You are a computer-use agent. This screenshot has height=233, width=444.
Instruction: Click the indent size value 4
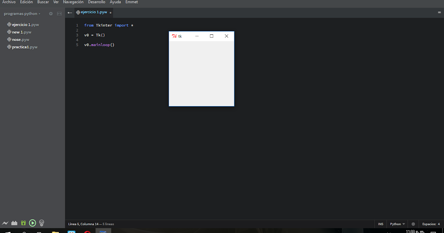(x=439, y=224)
